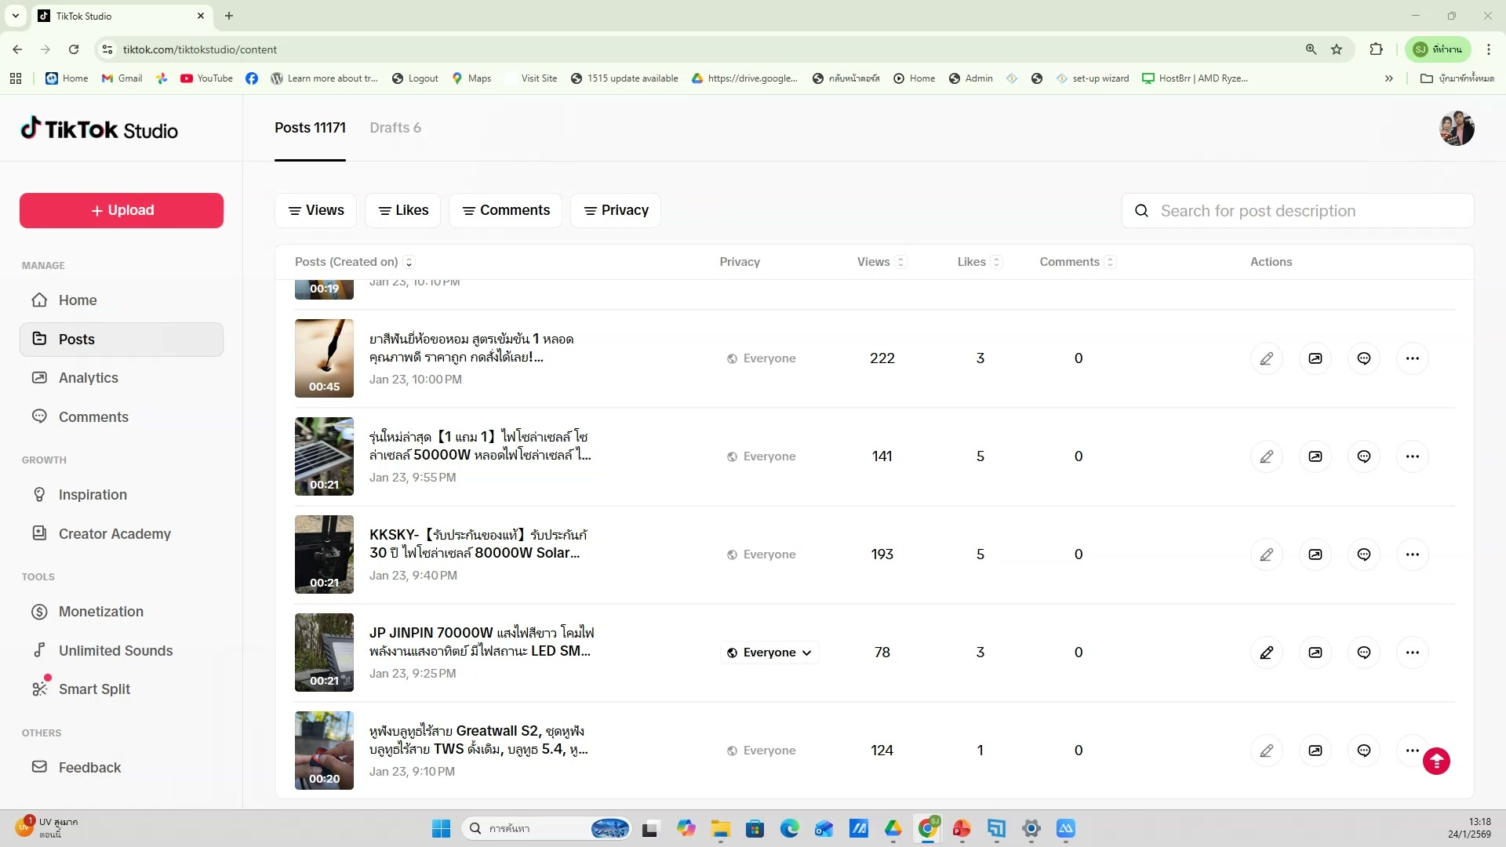Promote the Greatwall S2 earbuds video

click(x=1315, y=750)
